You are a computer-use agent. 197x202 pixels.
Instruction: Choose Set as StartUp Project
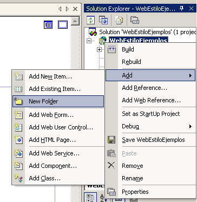coord(150,114)
